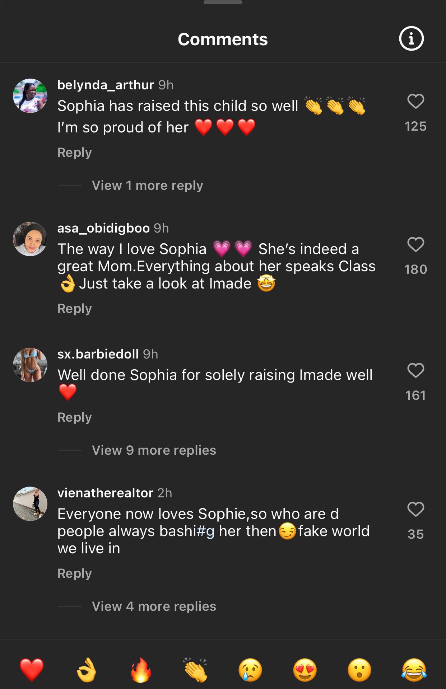This screenshot has height=689, width=446.
Task: Expand View 1 more reply
Action: pyautogui.click(x=147, y=186)
